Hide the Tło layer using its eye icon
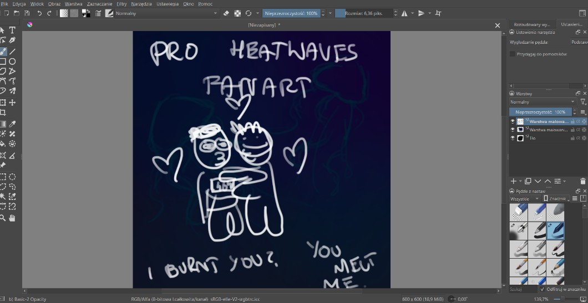 513,138
